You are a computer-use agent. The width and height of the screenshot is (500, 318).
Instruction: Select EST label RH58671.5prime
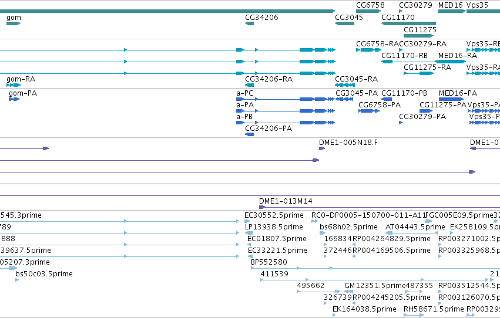click(x=434, y=309)
